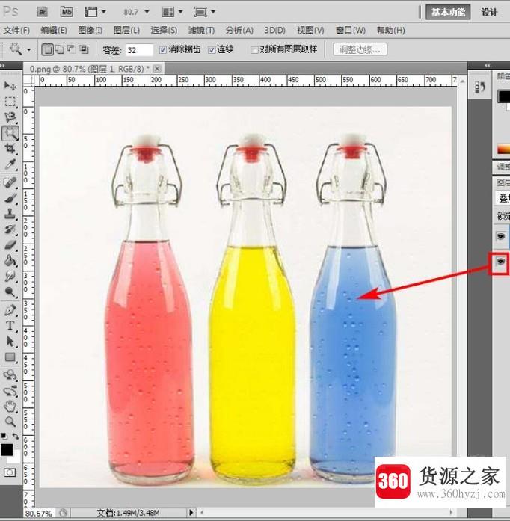Image resolution: width=510 pixels, height=521 pixels.
Task: Swap foreground and background colors
Action: (x=16, y=436)
